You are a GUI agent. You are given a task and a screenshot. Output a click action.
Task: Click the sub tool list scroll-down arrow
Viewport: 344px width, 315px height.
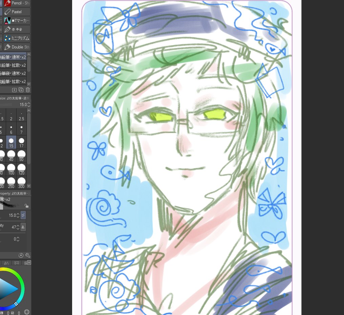pos(29,84)
